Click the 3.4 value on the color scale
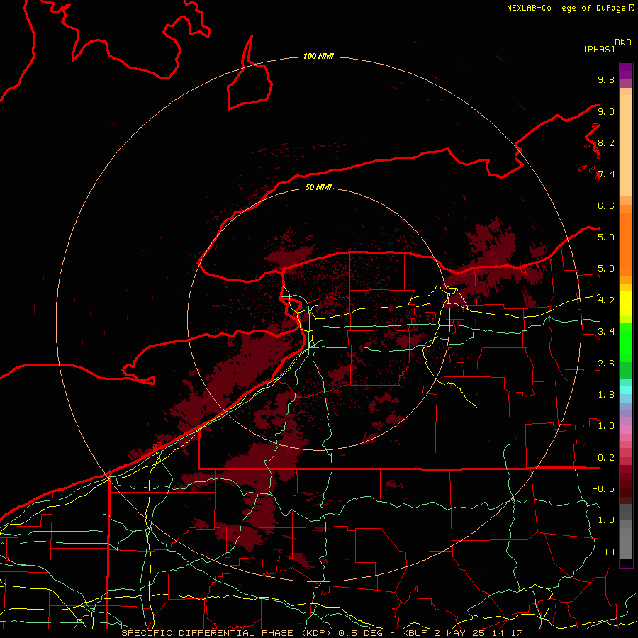The width and height of the screenshot is (638, 638). click(x=606, y=332)
